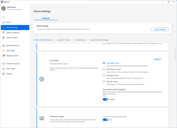Screen dimensions: 177x128
Task: Click the Device Settings sliders icon
Action: point(4,27)
